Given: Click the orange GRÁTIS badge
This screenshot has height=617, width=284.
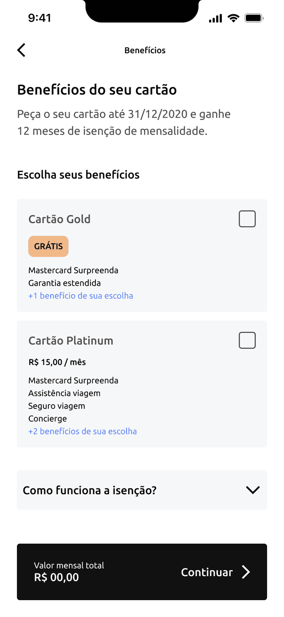Looking at the screenshot, I should click(x=48, y=246).
